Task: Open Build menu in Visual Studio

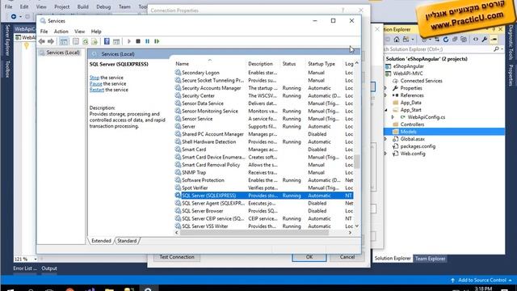Action: point(82,6)
